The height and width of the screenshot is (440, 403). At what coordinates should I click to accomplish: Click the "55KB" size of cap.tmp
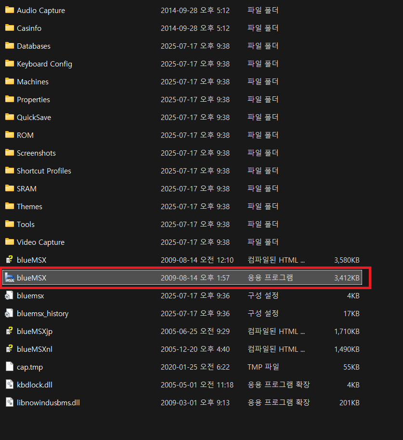click(x=351, y=367)
